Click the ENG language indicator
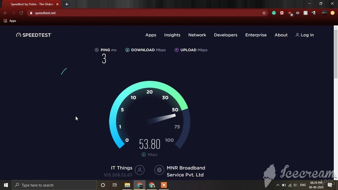The width and height of the screenshot is (338, 190). point(303,185)
